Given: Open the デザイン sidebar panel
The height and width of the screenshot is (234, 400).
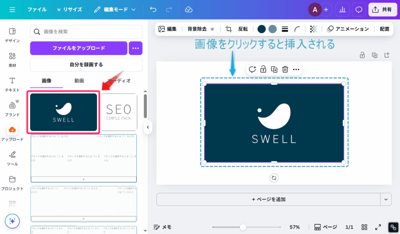Looking at the screenshot, I should pos(12,35).
